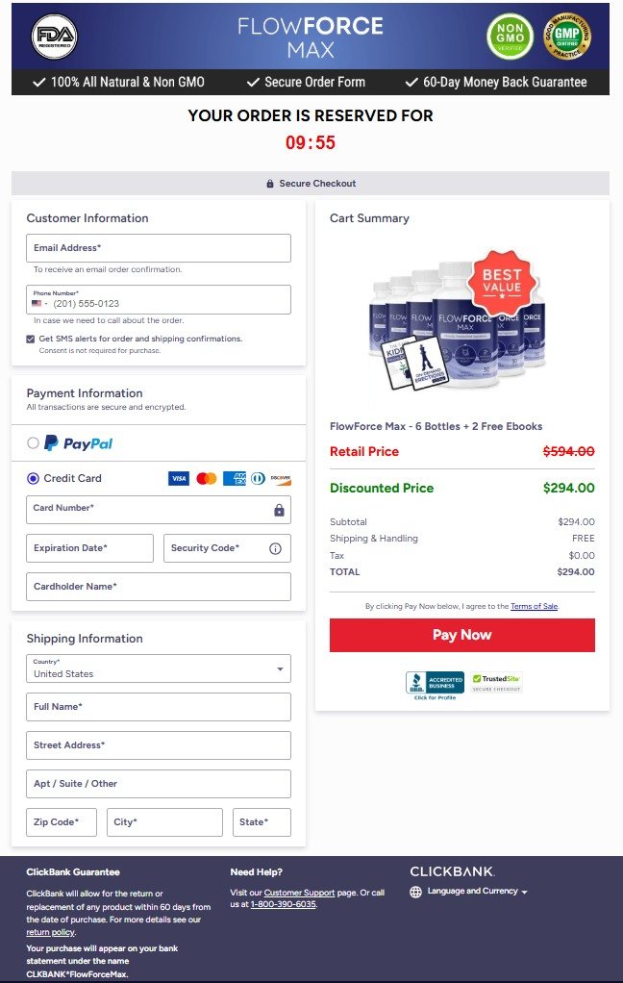Click the Email Address input field

[x=158, y=247]
